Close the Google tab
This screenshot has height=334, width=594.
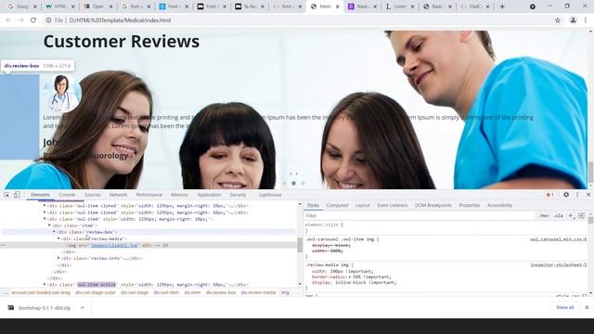click(x=35, y=6)
